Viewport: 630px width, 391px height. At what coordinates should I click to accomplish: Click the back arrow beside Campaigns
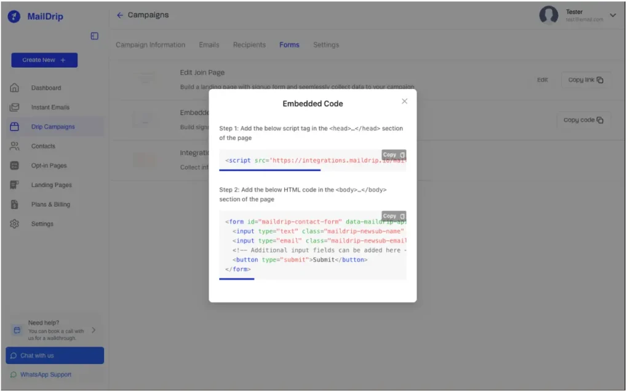coord(120,15)
